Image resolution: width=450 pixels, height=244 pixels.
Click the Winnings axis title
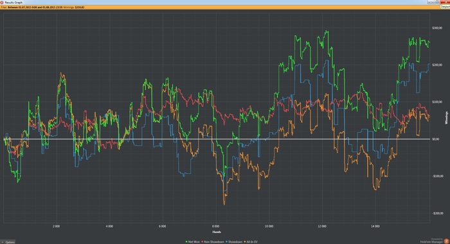446,118
